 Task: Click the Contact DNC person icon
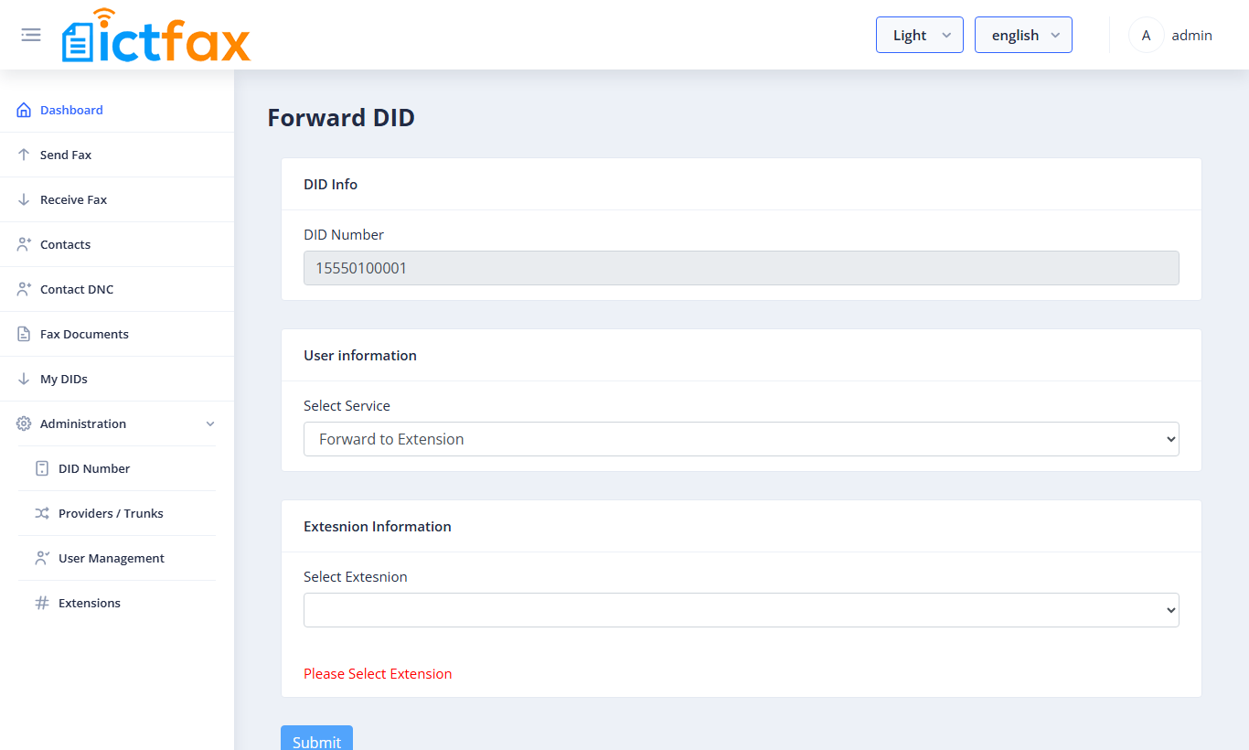pyautogui.click(x=24, y=289)
